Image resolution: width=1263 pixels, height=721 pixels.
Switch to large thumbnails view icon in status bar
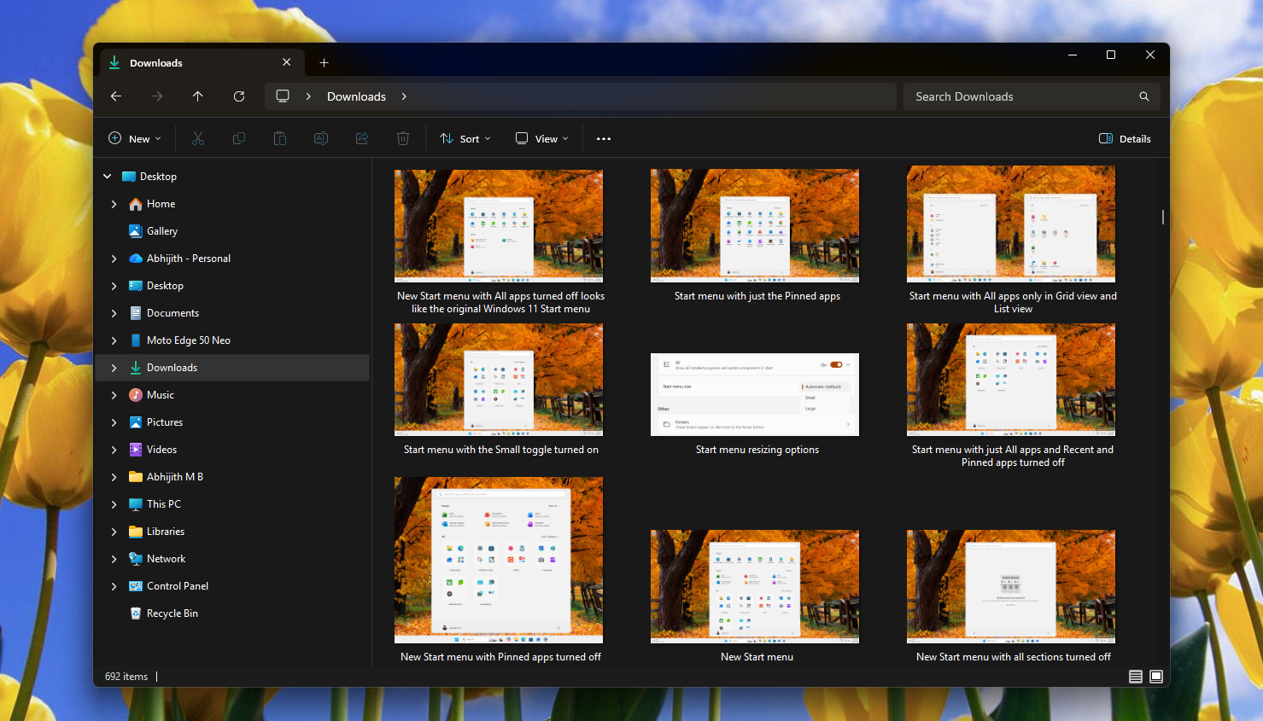pyautogui.click(x=1156, y=677)
